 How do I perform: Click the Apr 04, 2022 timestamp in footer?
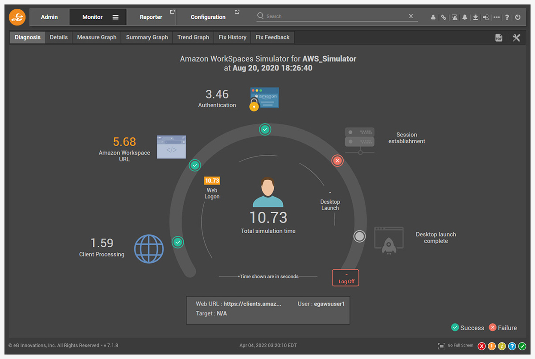click(268, 346)
